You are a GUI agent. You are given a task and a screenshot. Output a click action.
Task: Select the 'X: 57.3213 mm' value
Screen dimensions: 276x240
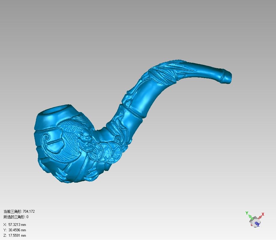coord(15,225)
